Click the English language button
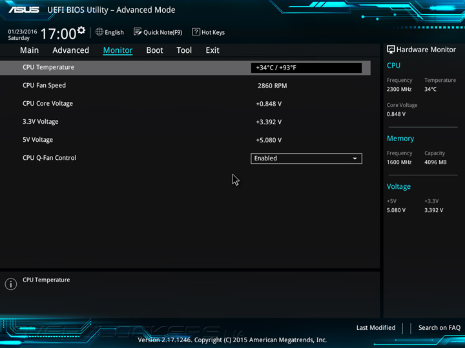The image size is (465, 348). [110, 32]
